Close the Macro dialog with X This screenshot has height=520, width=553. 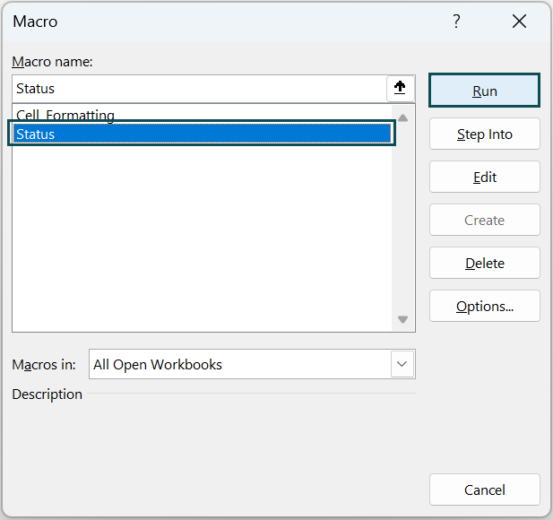[519, 22]
